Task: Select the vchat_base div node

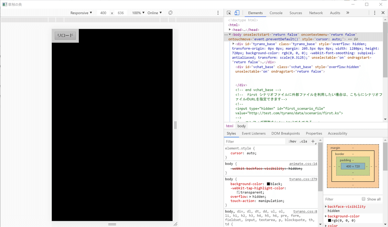Action: coord(298,69)
